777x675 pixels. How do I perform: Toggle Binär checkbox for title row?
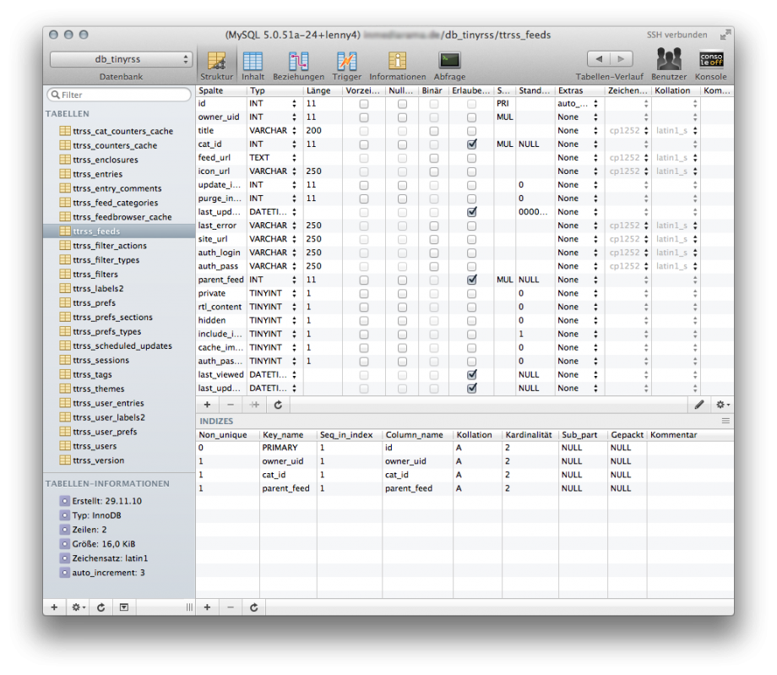[433, 131]
